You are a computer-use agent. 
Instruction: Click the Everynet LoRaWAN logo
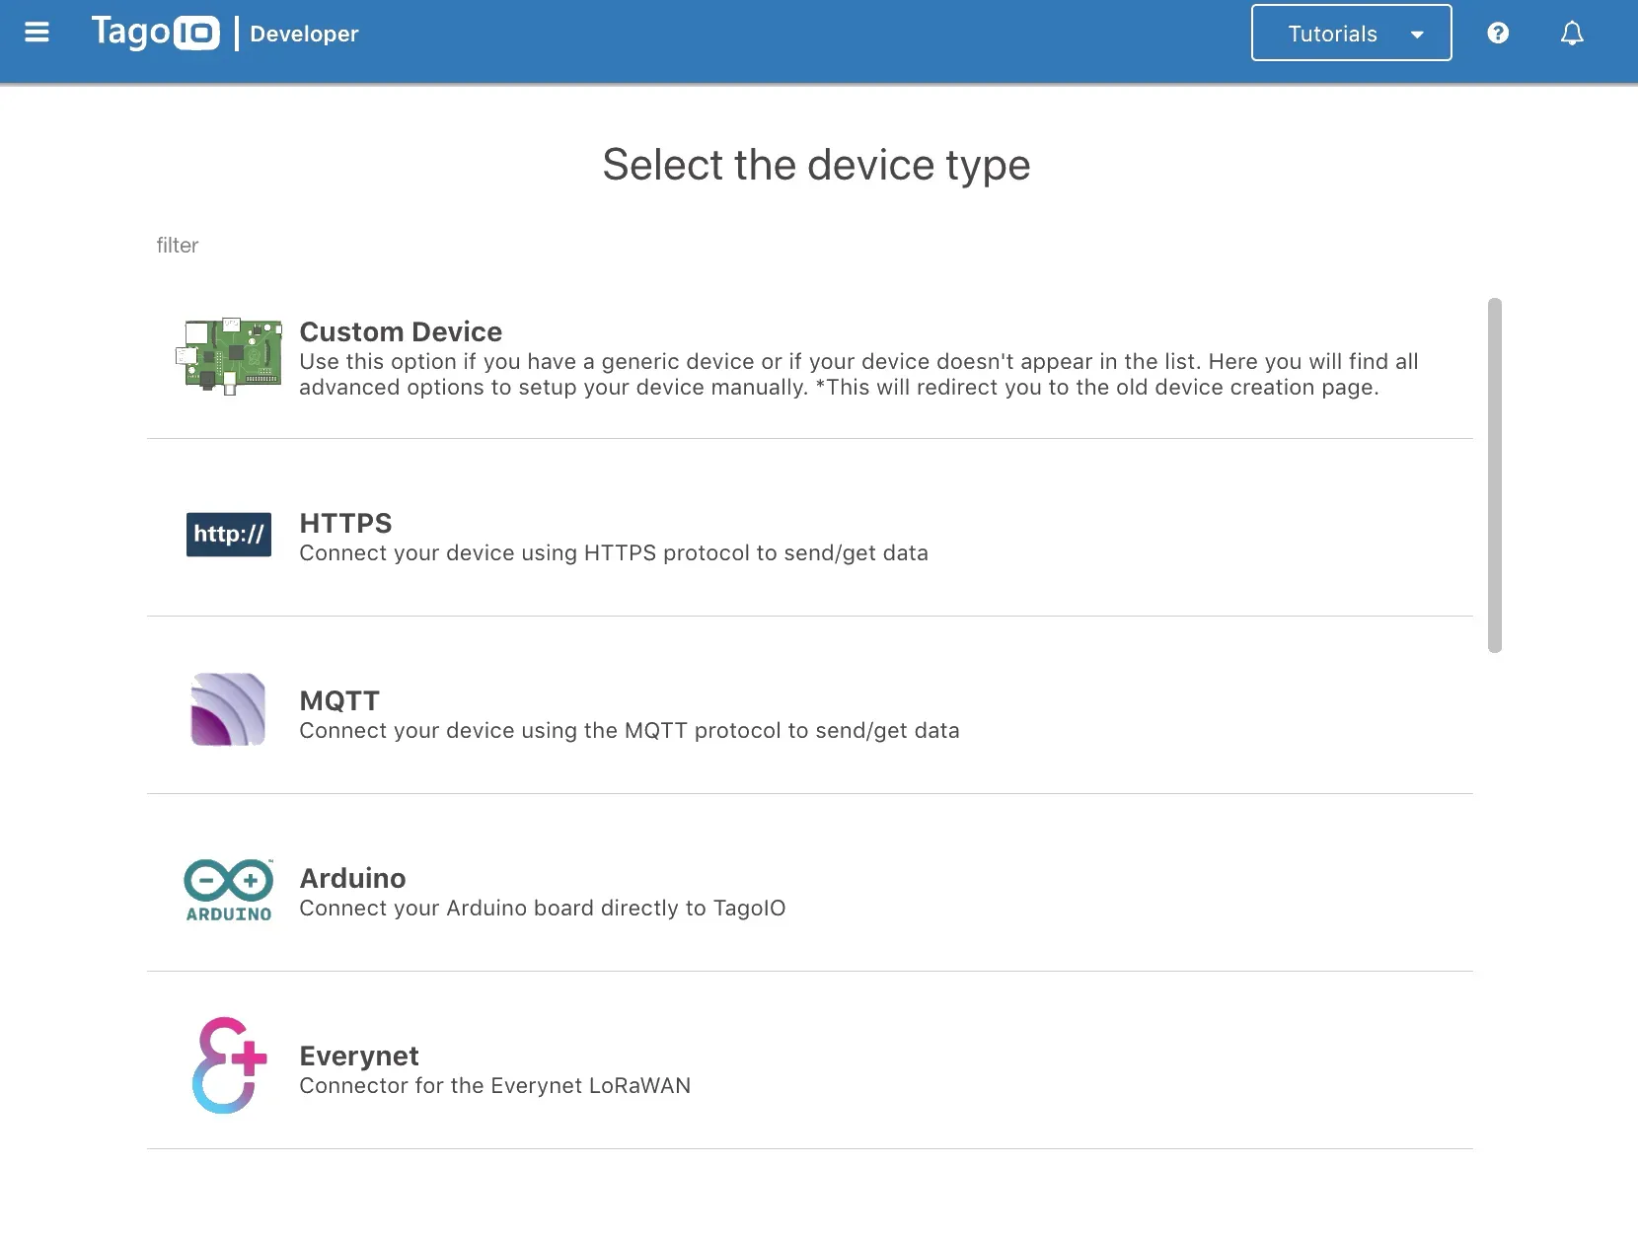tap(227, 1065)
